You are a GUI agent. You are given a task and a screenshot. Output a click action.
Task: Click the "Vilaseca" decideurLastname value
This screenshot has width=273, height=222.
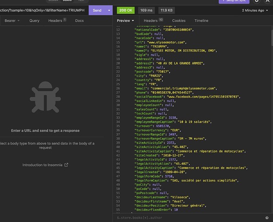(x=179, y=197)
